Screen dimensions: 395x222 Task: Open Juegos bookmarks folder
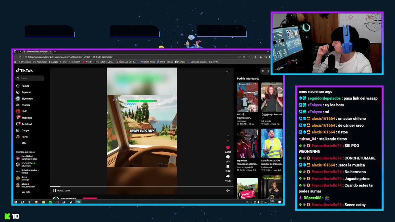[x=54, y=62]
